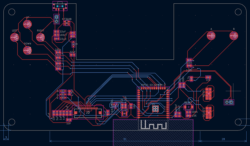Click the 91 dimension value

pyautogui.click(x=125, y=139)
